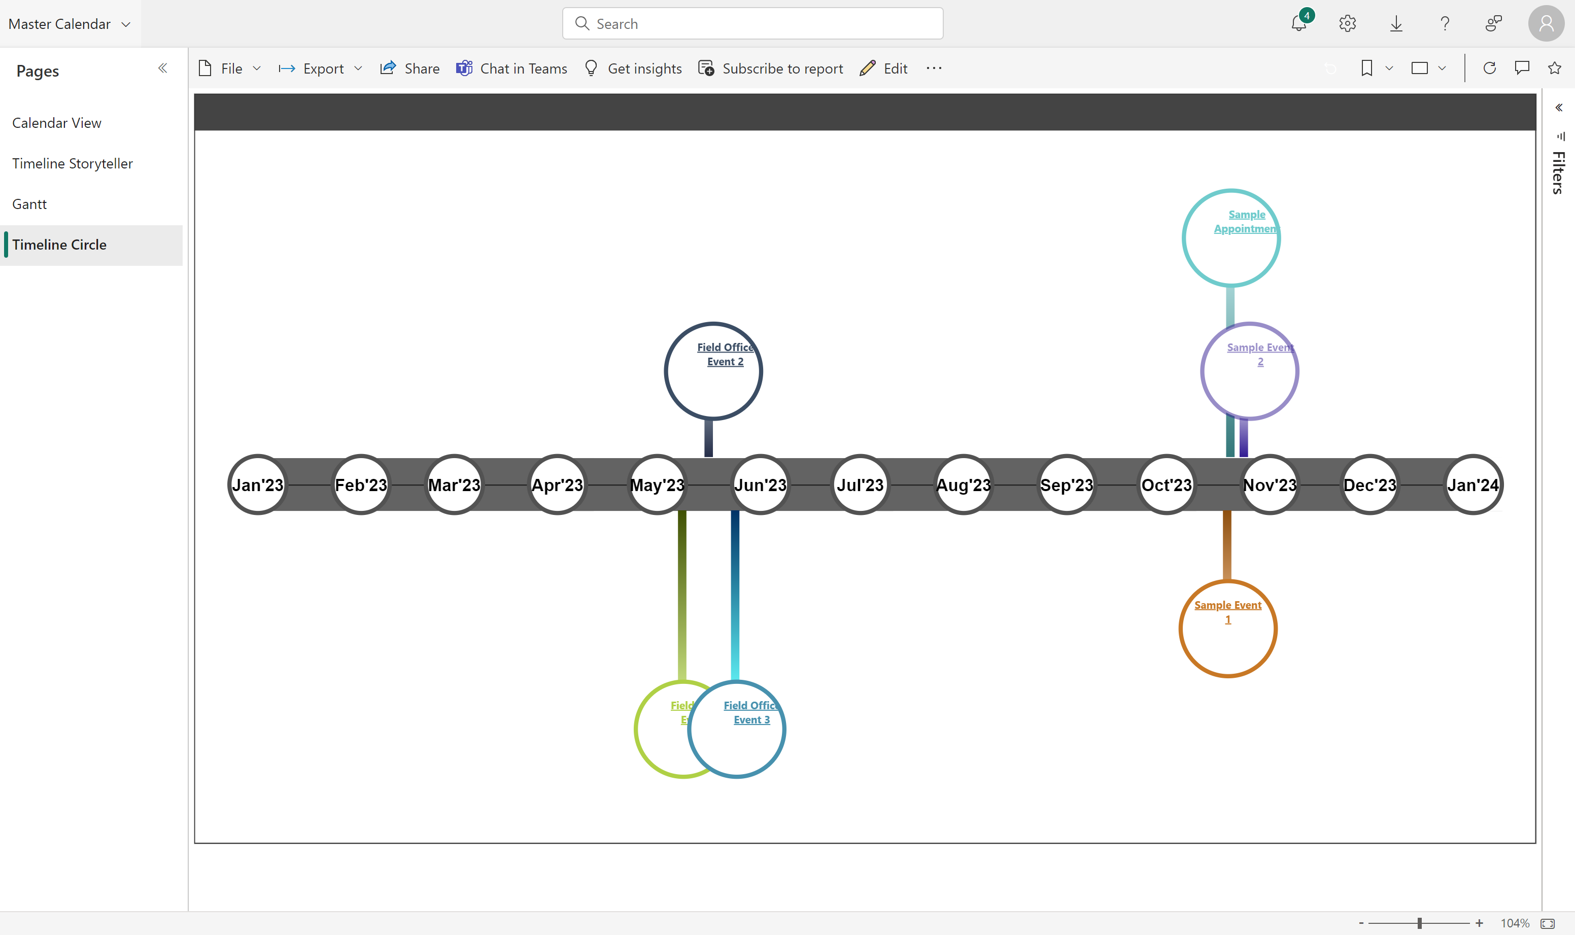Open the Filters pane label
The image size is (1575, 935).
pos(1558,172)
